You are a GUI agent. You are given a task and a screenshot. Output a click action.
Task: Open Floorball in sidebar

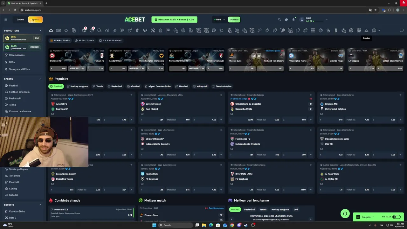14,182
